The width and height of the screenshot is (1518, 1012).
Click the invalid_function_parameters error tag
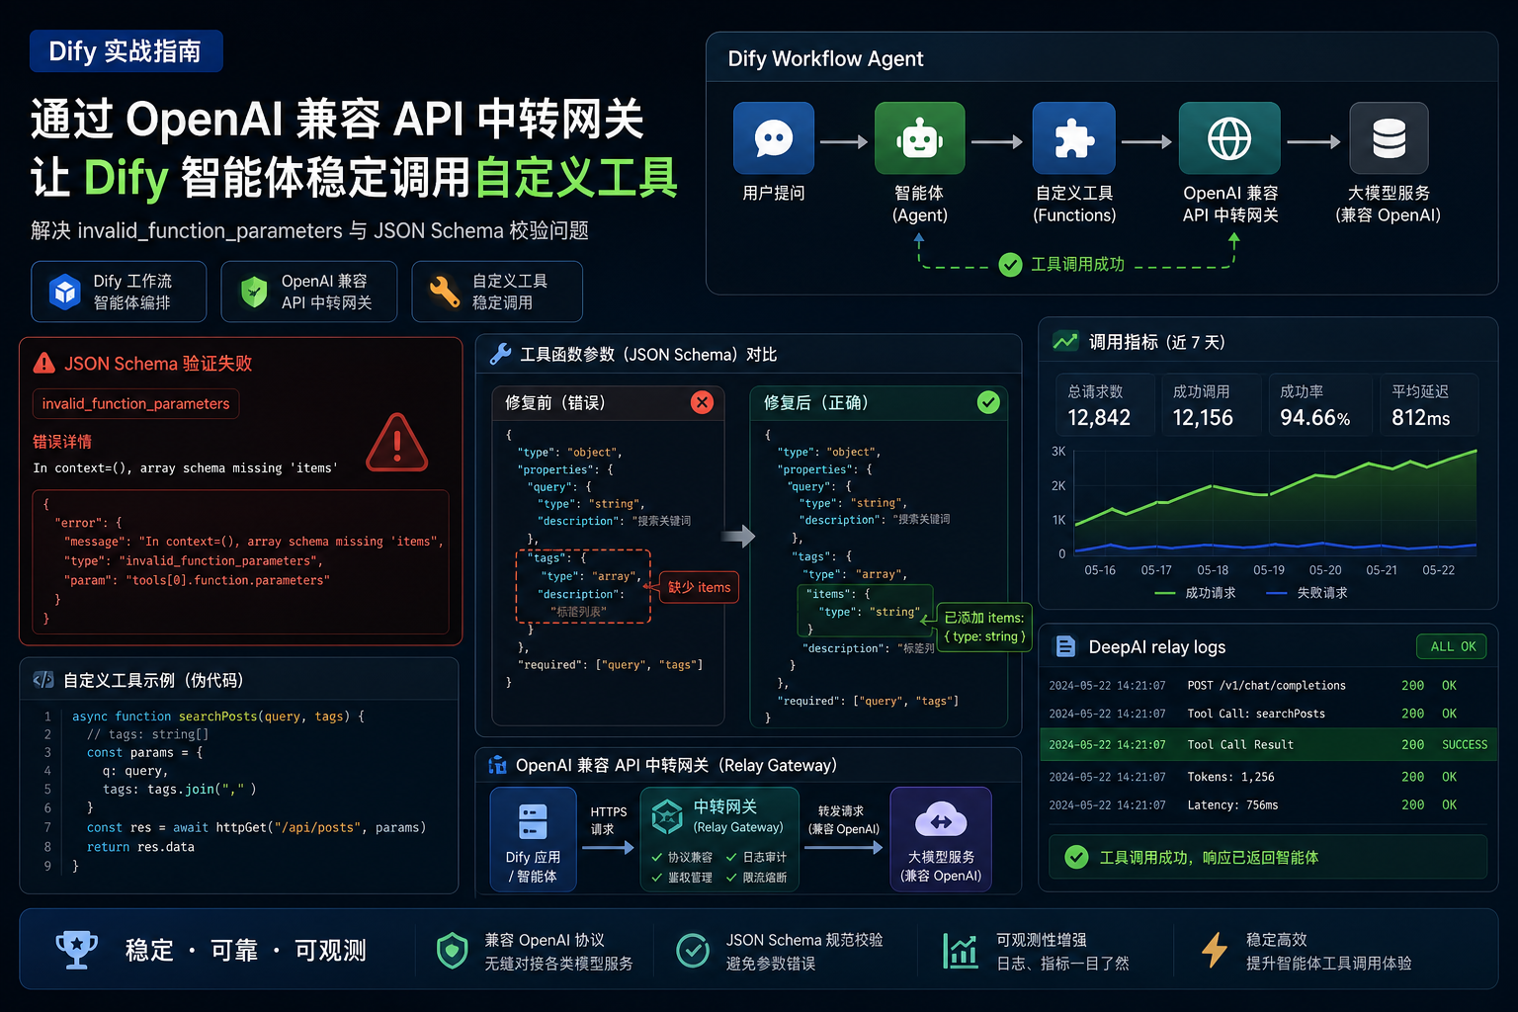[135, 403]
